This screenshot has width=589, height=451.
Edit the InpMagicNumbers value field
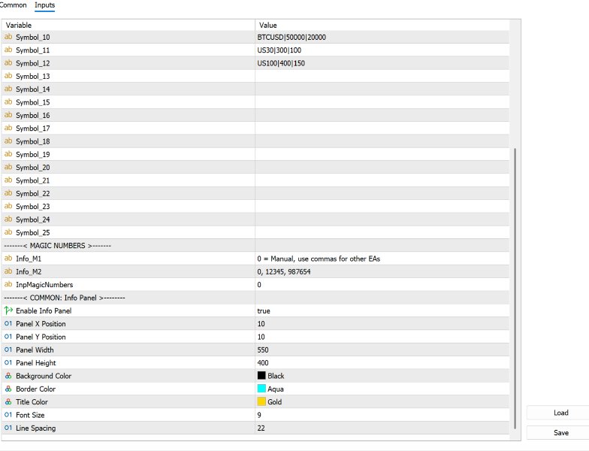(x=382, y=284)
